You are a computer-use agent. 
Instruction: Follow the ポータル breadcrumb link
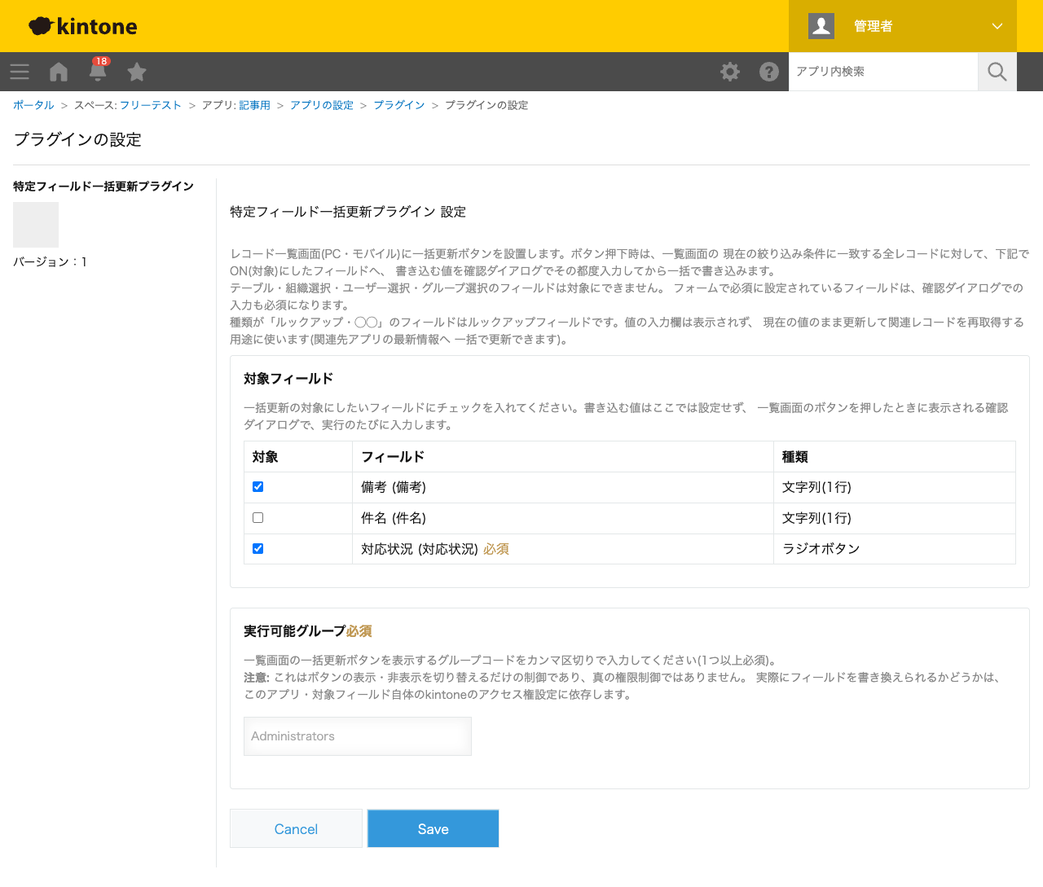33,105
